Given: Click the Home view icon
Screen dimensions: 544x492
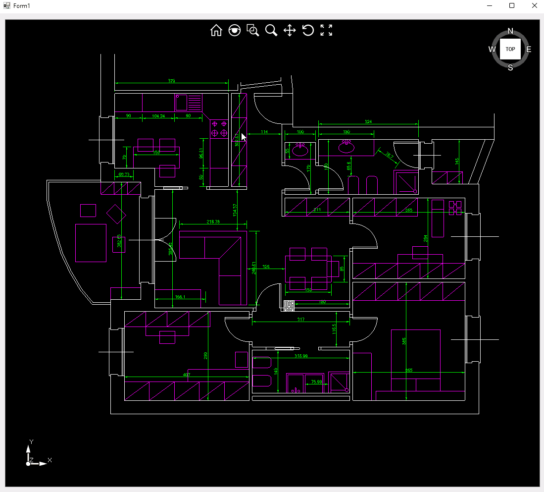Looking at the screenshot, I should click(216, 31).
